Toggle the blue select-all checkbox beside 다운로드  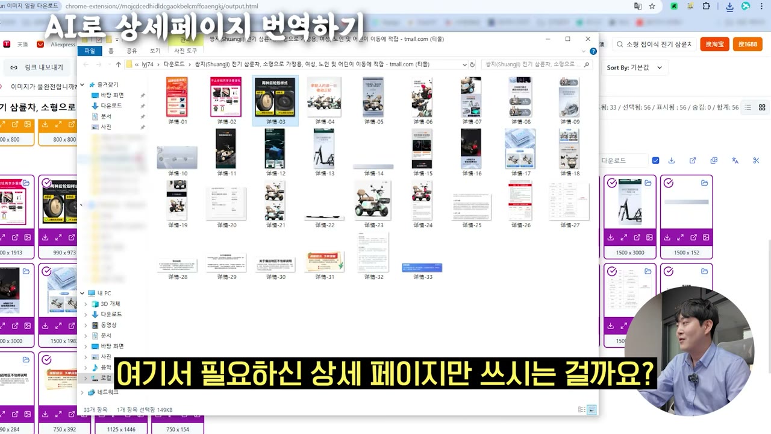click(655, 160)
